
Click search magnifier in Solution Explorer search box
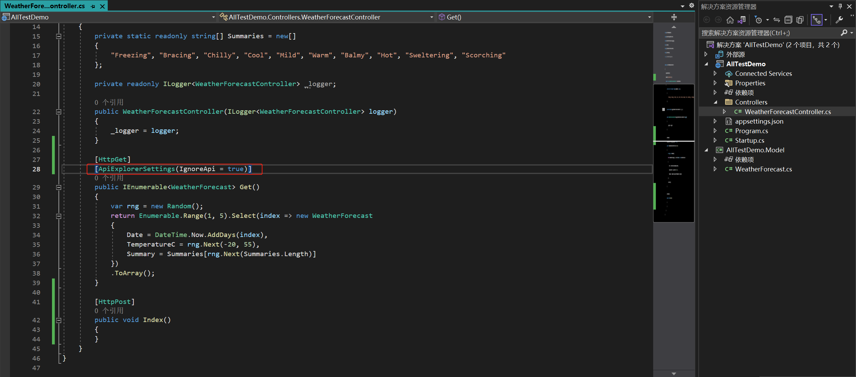pyautogui.click(x=844, y=33)
